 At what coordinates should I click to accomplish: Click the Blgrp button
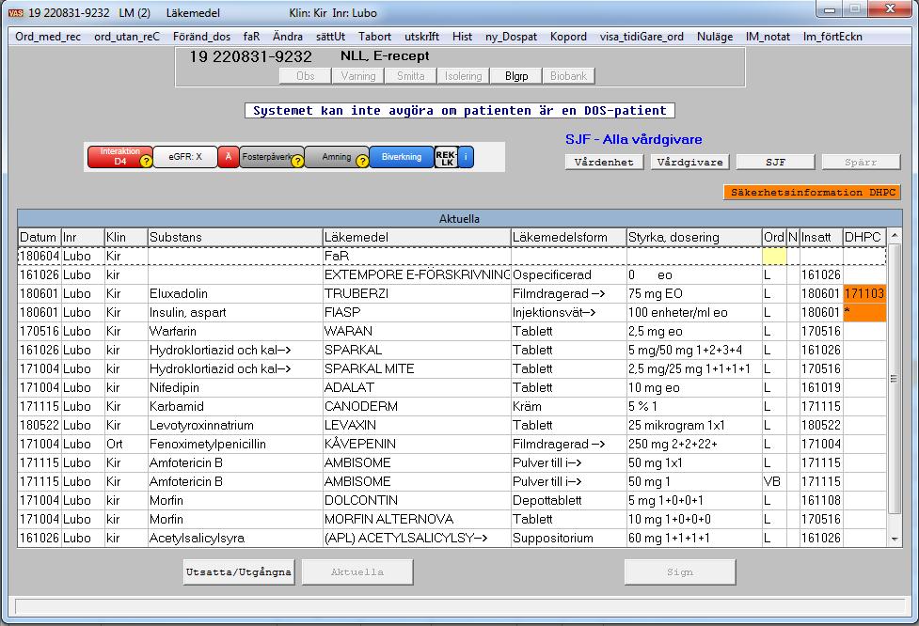coord(515,76)
